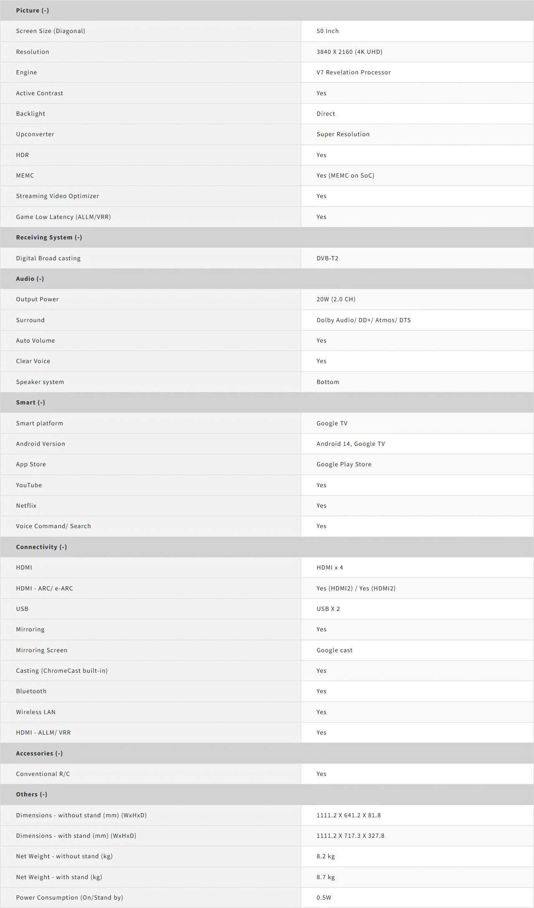Screen dimensions: 534x908
Task: Select the DVB-T2 value cell
Action: (x=417, y=258)
